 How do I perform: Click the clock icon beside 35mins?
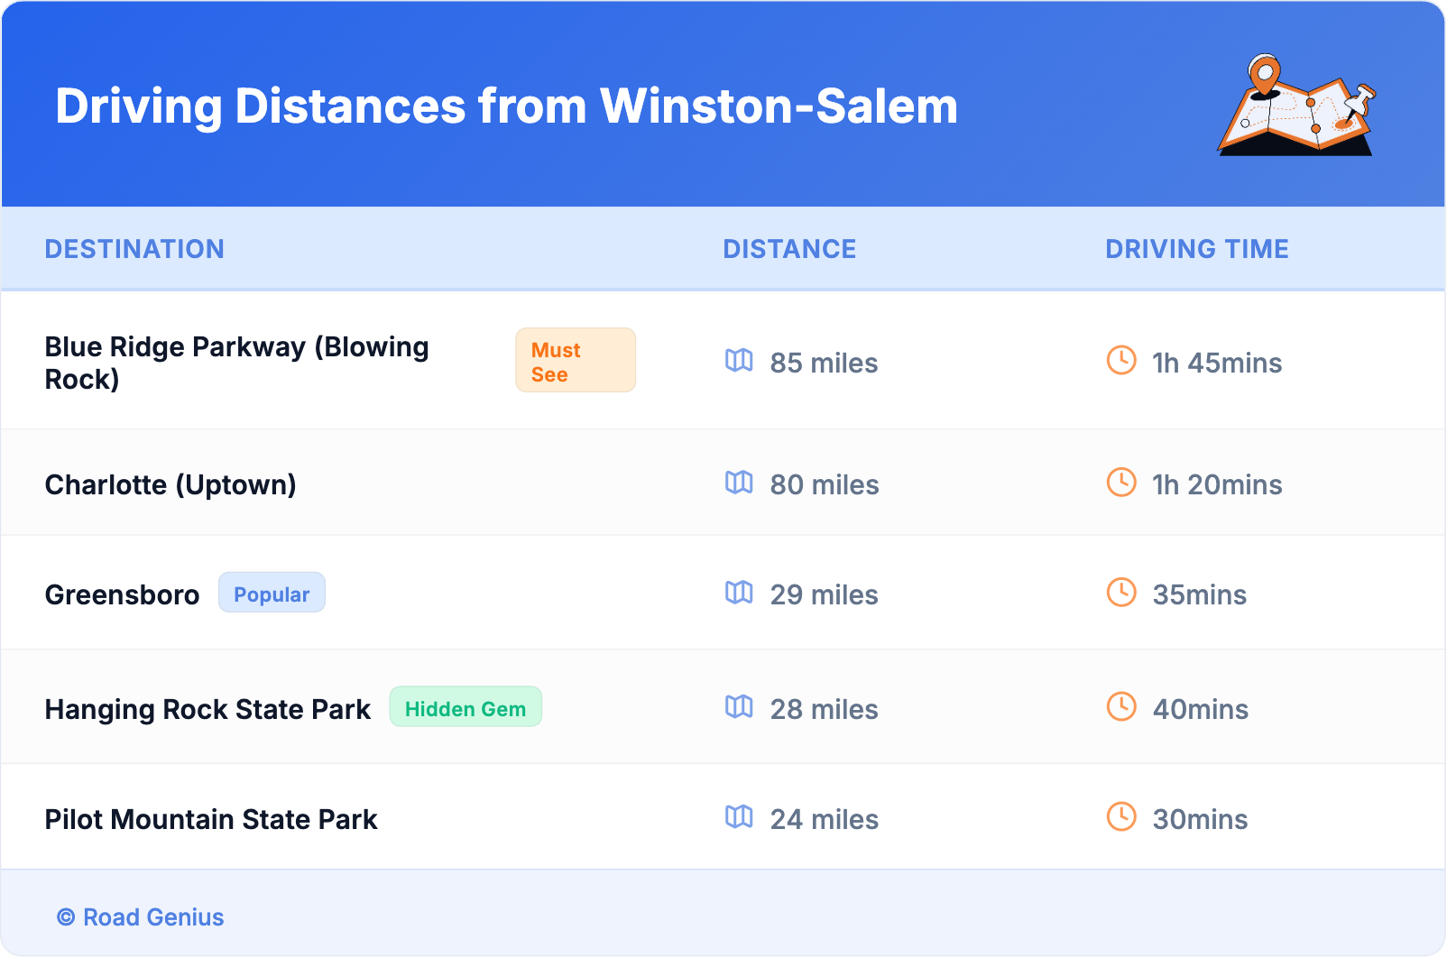click(x=1121, y=593)
